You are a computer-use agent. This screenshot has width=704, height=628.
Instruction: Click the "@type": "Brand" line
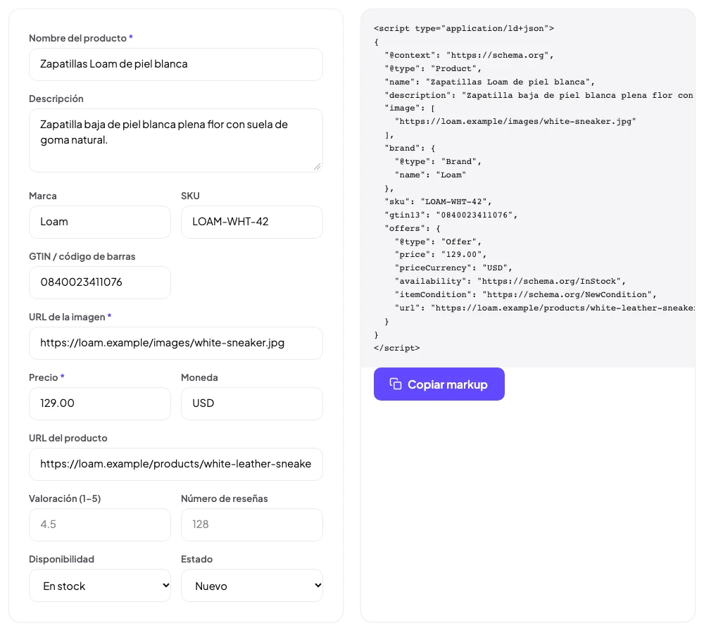point(438,162)
